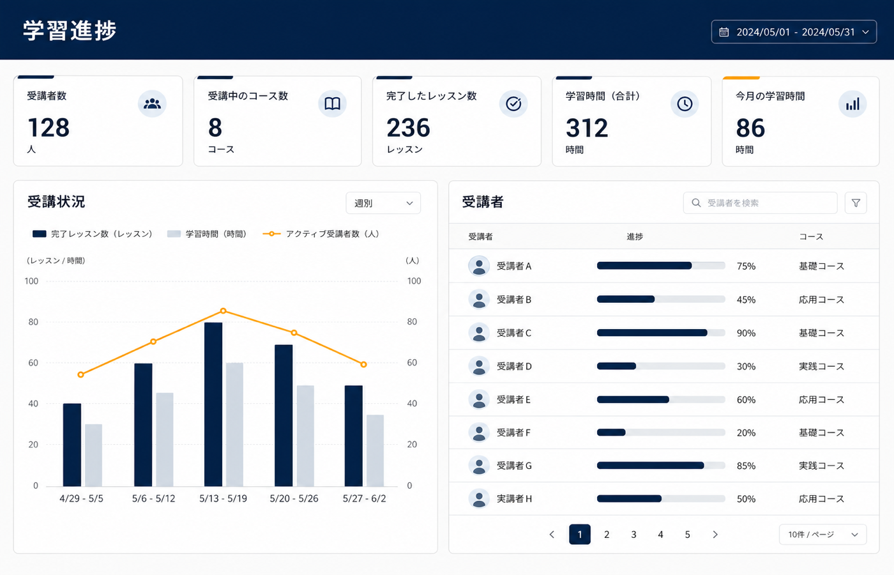Viewport: 894px width, 575px height.
Task: Click the 90% progress value
Action: coord(746,333)
